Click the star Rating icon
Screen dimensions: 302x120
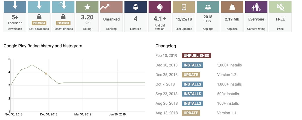(x=87, y=7)
